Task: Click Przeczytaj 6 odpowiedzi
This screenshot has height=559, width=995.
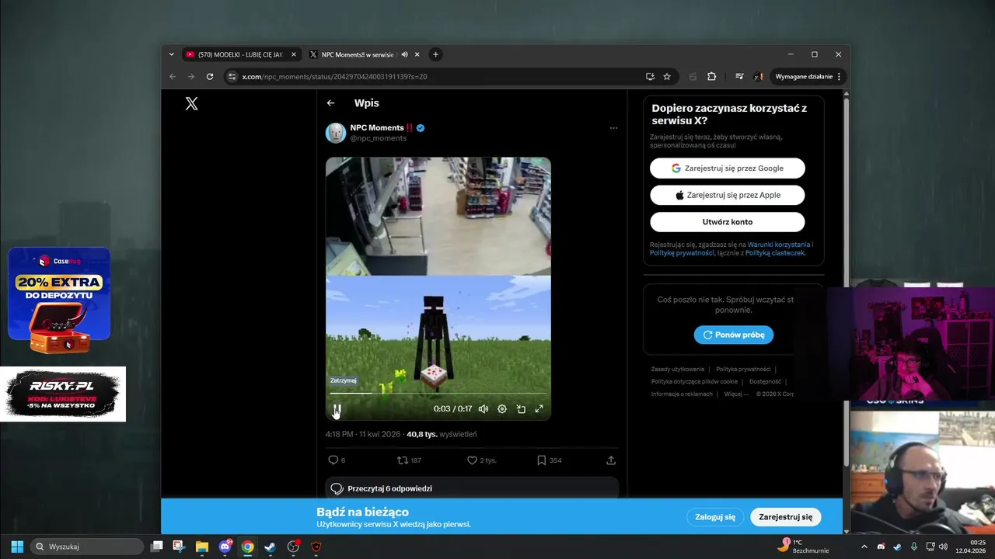Action: click(472, 488)
